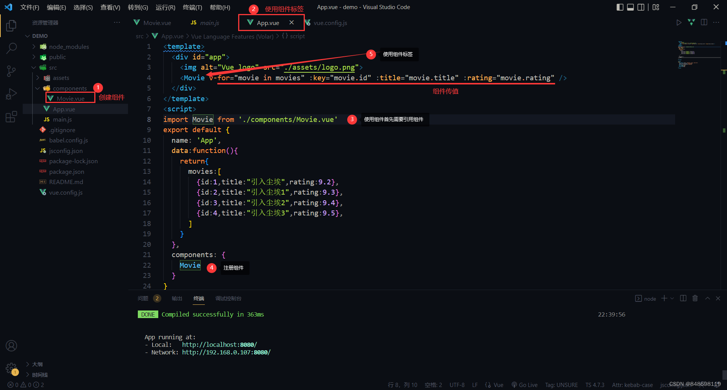Image resolution: width=727 pixels, height=390 pixels.
Task: Open the Accounts menu icon
Action: pyautogui.click(x=11, y=346)
